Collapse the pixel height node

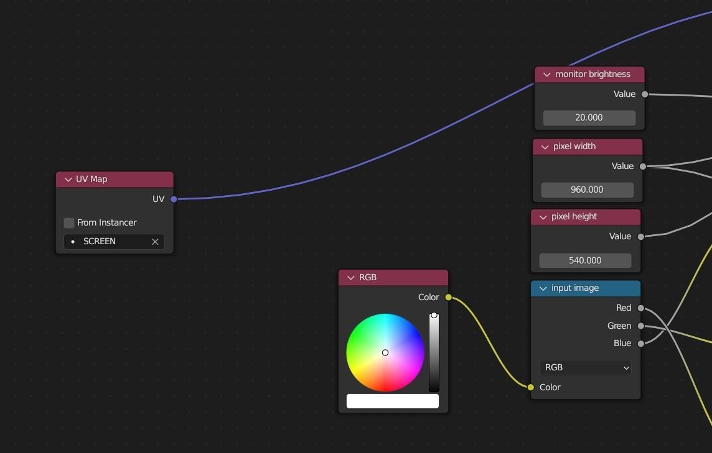[543, 217]
